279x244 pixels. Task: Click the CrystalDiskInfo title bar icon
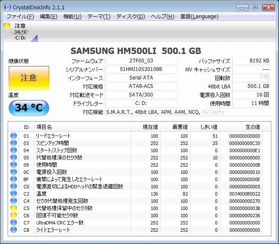tap(8, 8)
